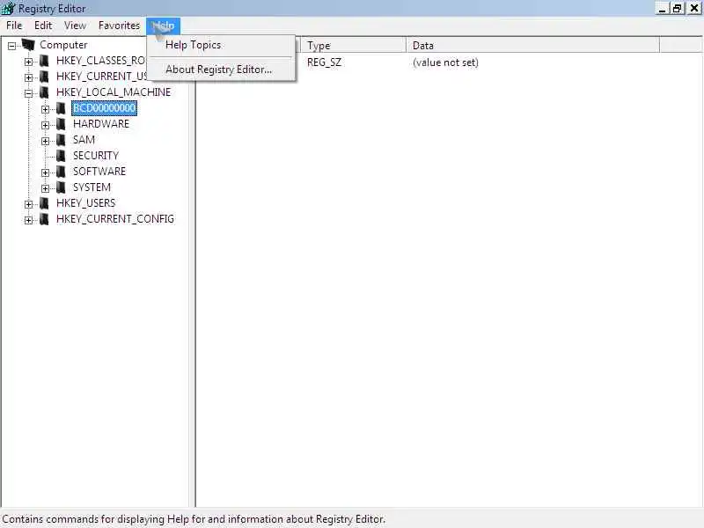Select the HARDWARE key label

click(101, 124)
